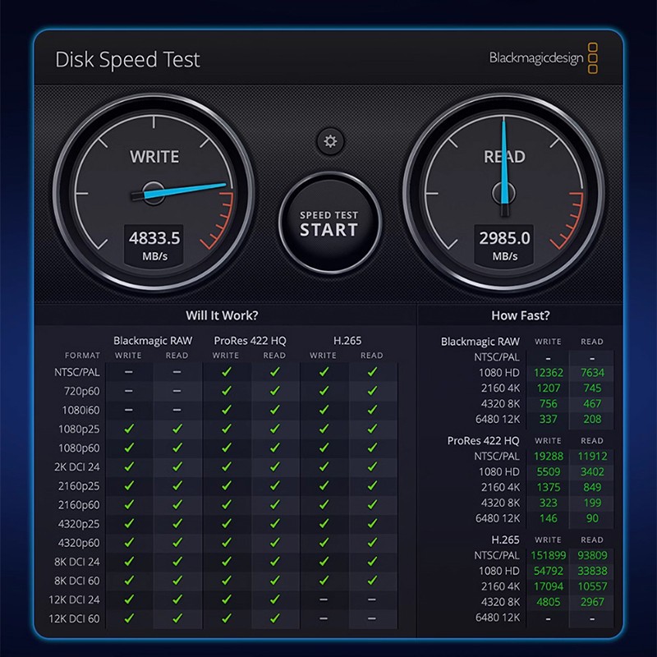Click the NTSC/PAL row label in Will It Work

76,372
